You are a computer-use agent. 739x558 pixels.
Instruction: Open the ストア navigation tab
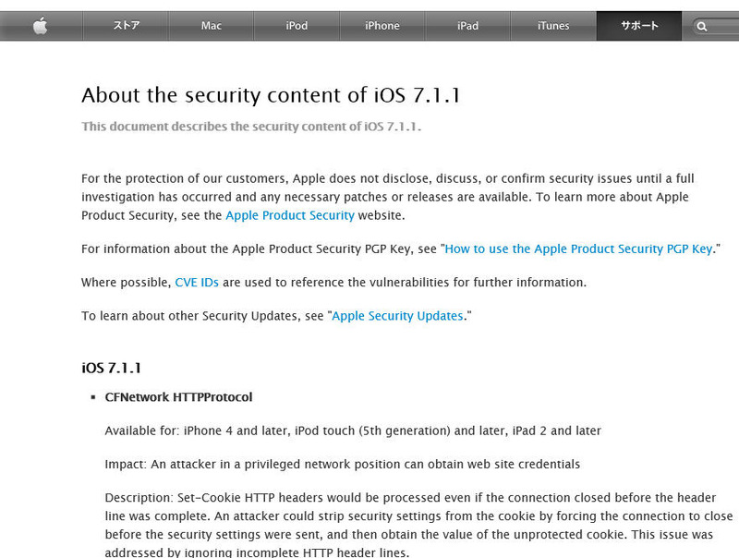pos(127,26)
